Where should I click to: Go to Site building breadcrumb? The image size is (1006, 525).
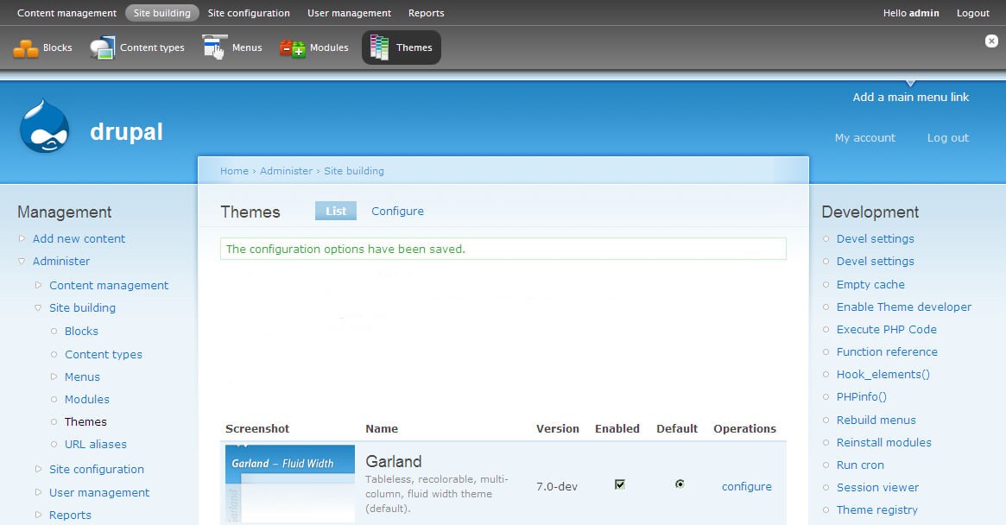tap(353, 171)
